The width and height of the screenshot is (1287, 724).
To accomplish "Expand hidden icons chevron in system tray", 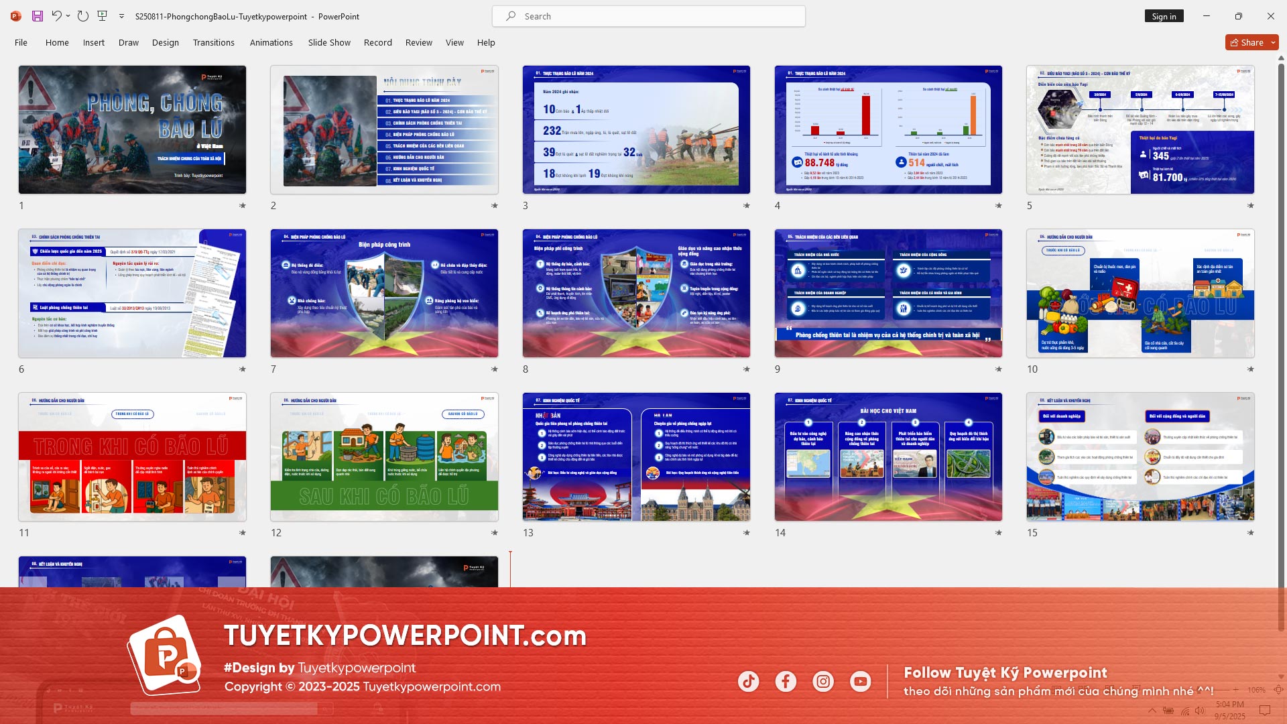I will [1152, 709].
